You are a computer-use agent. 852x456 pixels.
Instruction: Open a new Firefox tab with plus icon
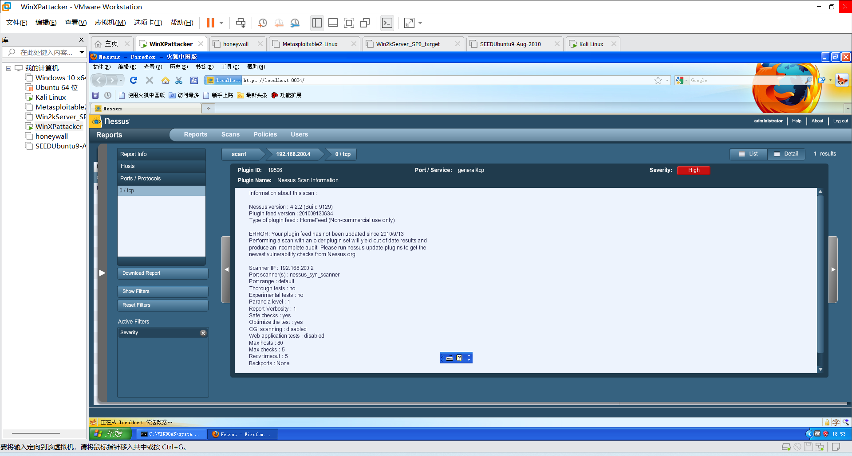pyautogui.click(x=208, y=108)
